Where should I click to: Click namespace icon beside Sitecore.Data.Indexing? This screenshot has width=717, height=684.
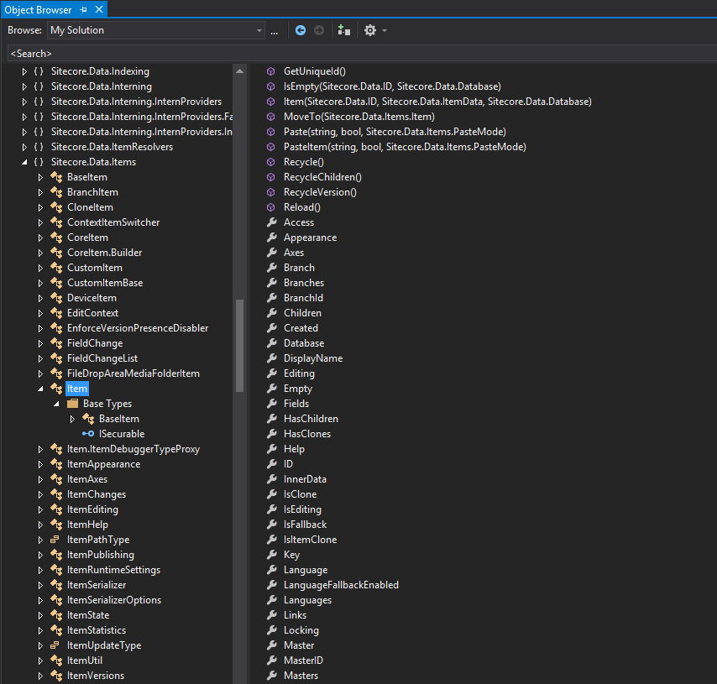pyautogui.click(x=39, y=71)
